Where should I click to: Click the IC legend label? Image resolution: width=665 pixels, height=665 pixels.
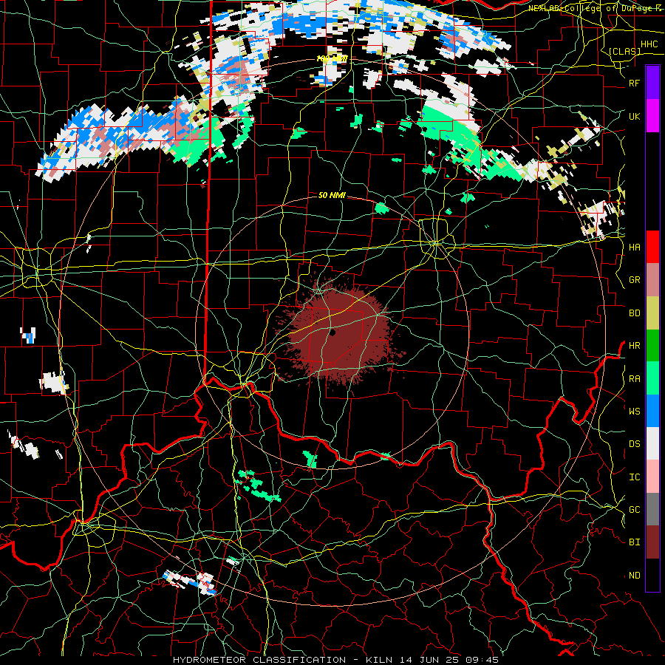(x=634, y=477)
